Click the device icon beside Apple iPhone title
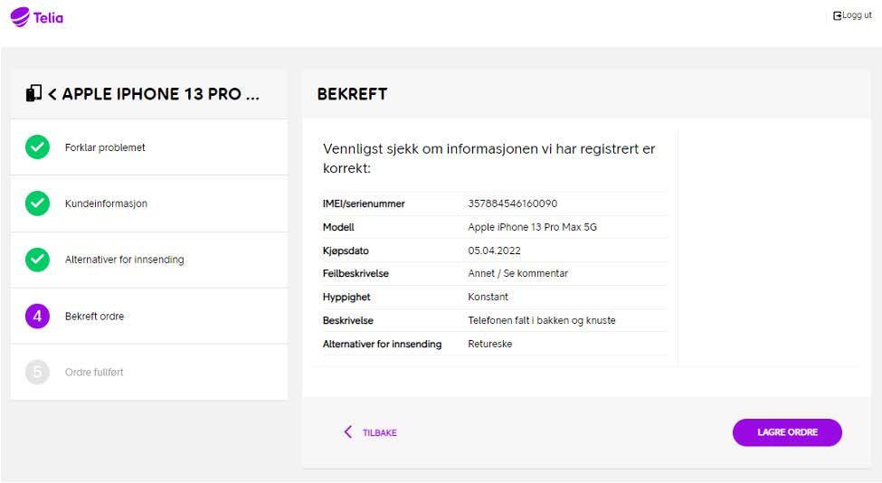Screen dimensions: 882x483 coord(33,93)
